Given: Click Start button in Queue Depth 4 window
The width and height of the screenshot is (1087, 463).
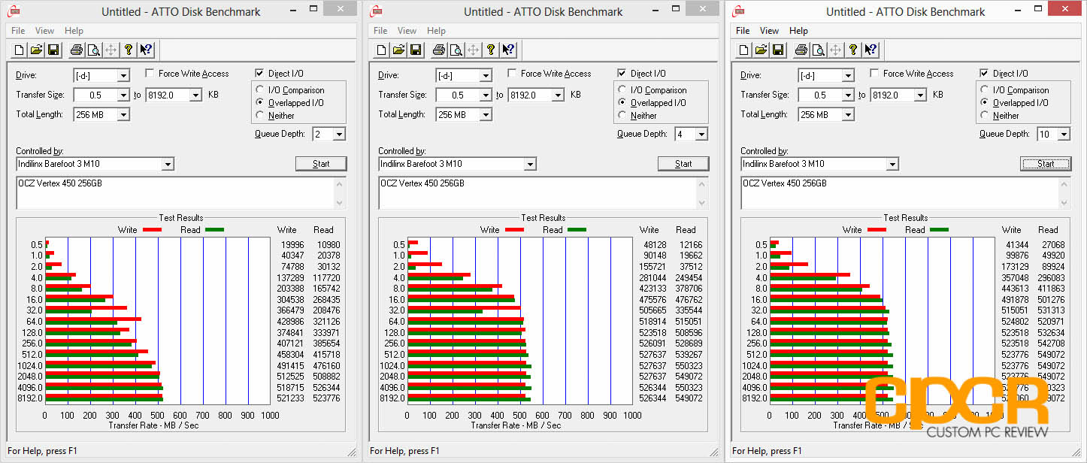Looking at the screenshot, I should click(x=683, y=164).
